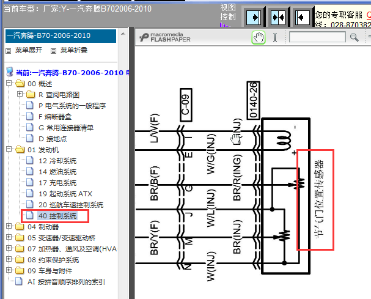Select the 01 发动机 tree item
371x299 pixels.
(x=43, y=150)
